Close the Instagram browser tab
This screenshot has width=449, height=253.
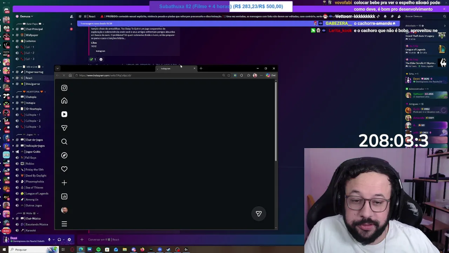[x=194, y=69]
